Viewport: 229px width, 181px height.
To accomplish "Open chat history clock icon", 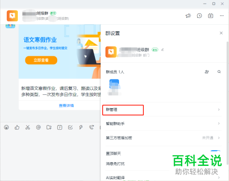I will tap(199, 16).
